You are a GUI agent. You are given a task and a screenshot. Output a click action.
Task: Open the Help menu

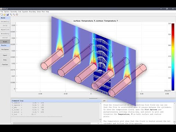(47, 12)
